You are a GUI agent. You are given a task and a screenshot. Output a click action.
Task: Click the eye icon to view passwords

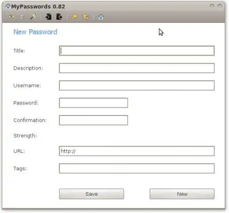click(12, 16)
